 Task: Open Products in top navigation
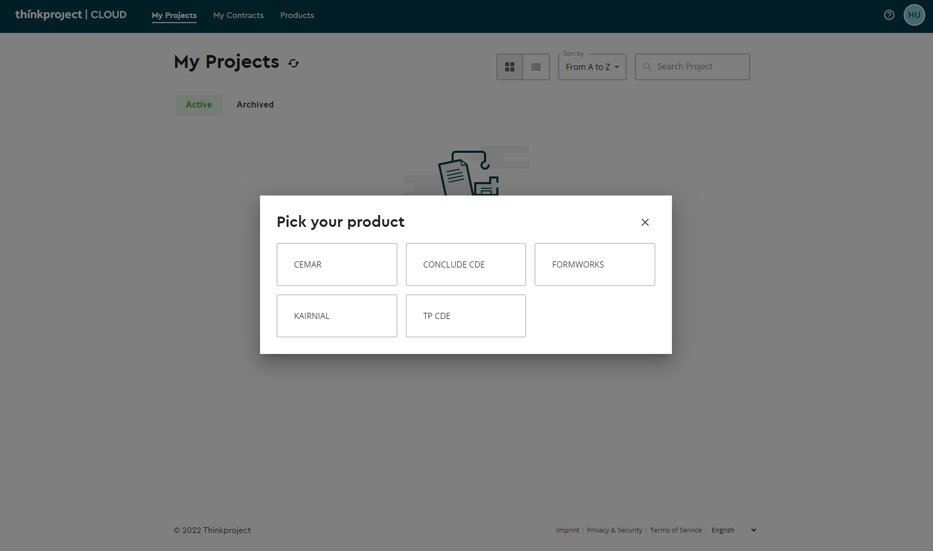point(297,15)
